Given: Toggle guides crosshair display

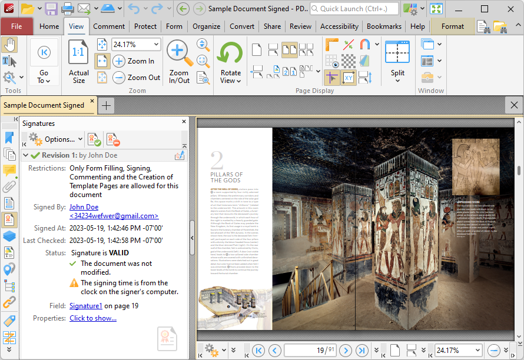Looking at the screenshot, I should coord(332,78).
